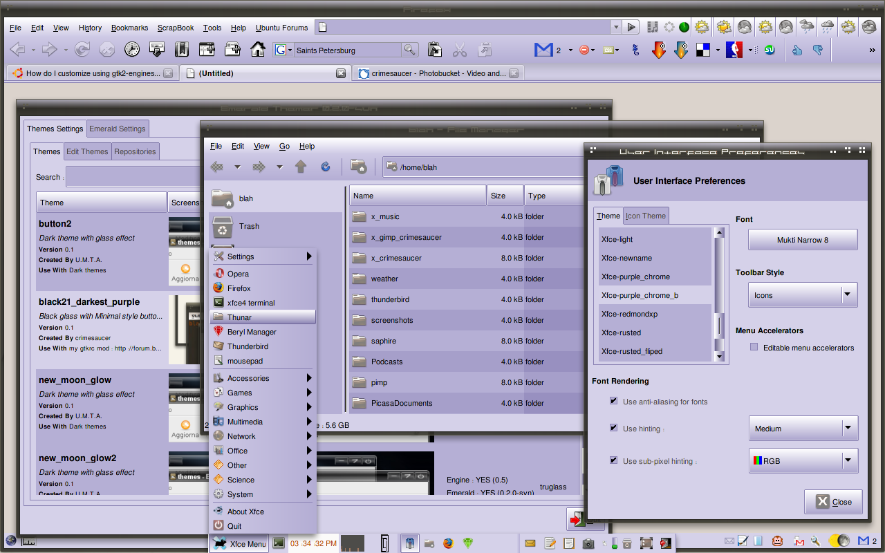Select the thunderbird folder row
The height and width of the screenshot is (553, 885).
point(467,299)
